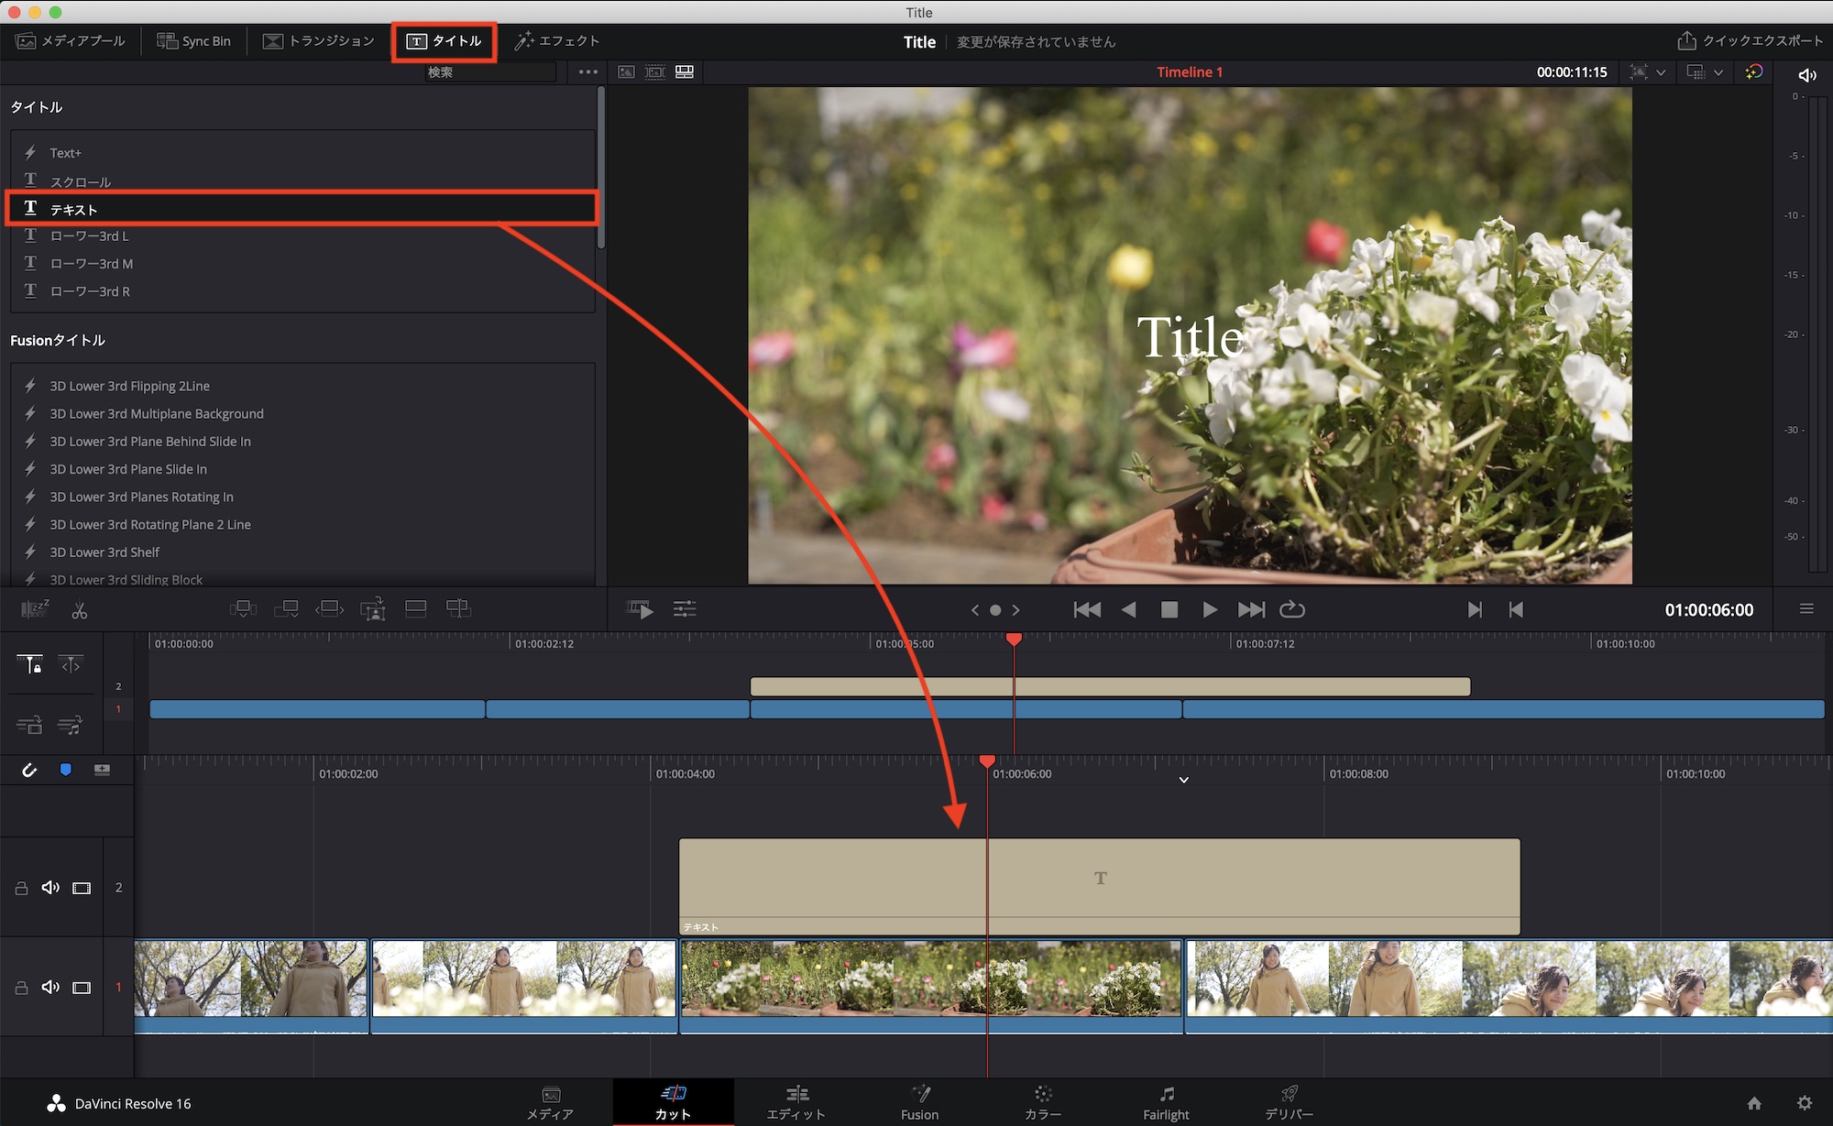Select the Text+ title item
This screenshot has width=1833, height=1126.
click(65, 153)
